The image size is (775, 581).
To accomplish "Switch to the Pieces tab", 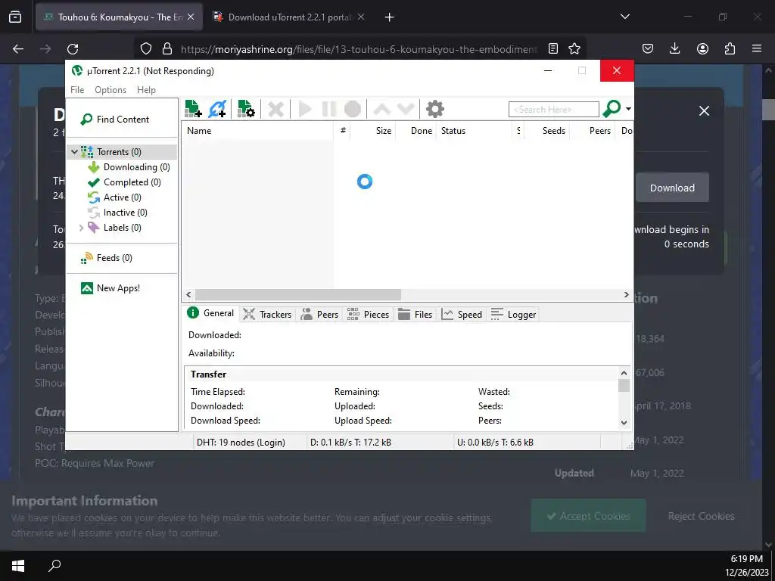I will point(369,314).
